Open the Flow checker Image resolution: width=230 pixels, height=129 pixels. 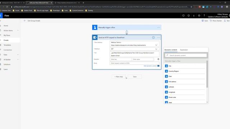(216, 21)
